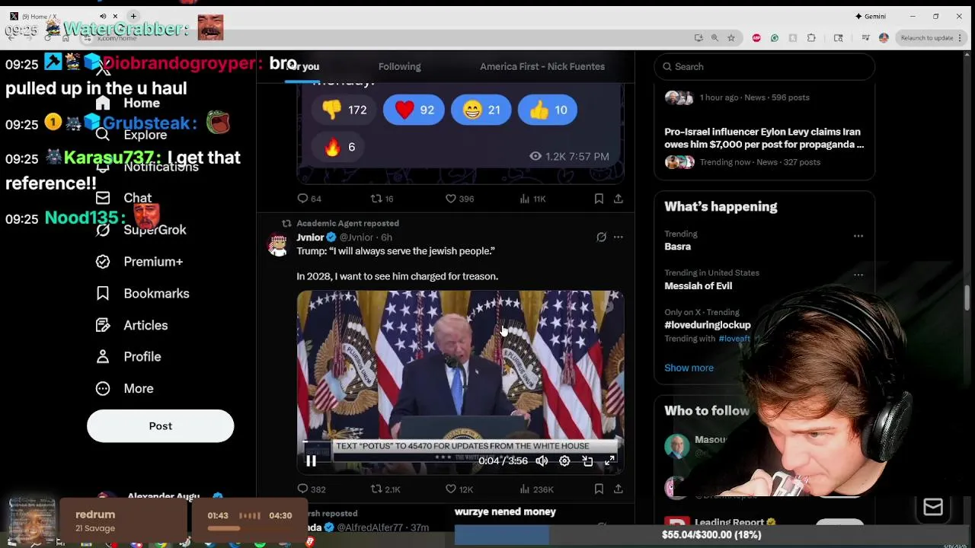The width and height of the screenshot is (975, 548).
Task: Click the laughing emoji reaction with 21
Action: (481, 110)
